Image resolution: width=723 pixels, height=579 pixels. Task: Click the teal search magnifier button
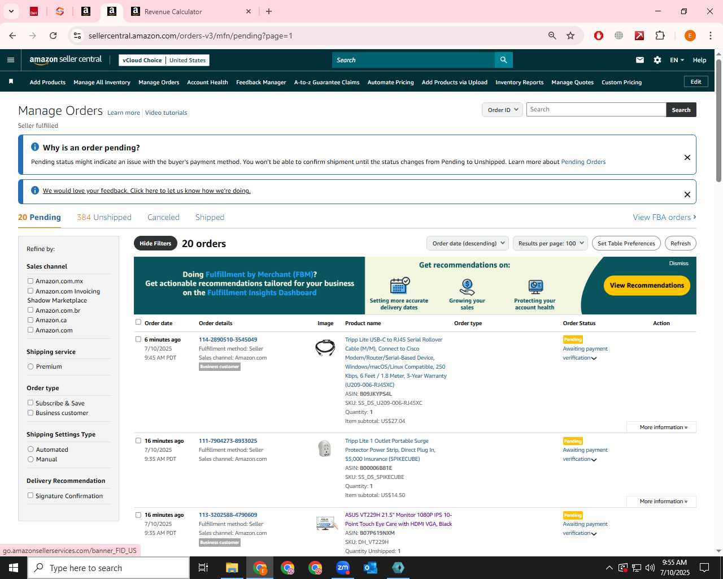point(503,60)
